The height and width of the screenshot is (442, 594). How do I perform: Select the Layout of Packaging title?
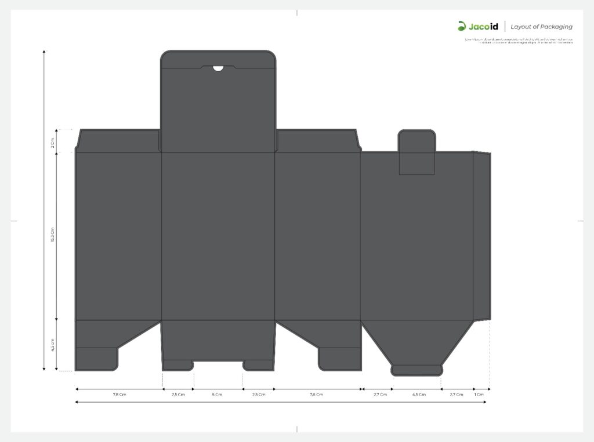[541, 27]
